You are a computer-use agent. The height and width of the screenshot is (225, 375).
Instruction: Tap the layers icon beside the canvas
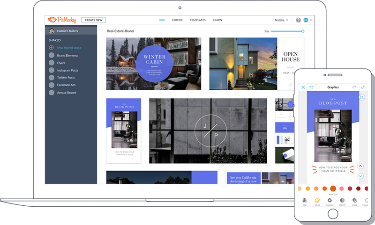[x=362, y=97]
